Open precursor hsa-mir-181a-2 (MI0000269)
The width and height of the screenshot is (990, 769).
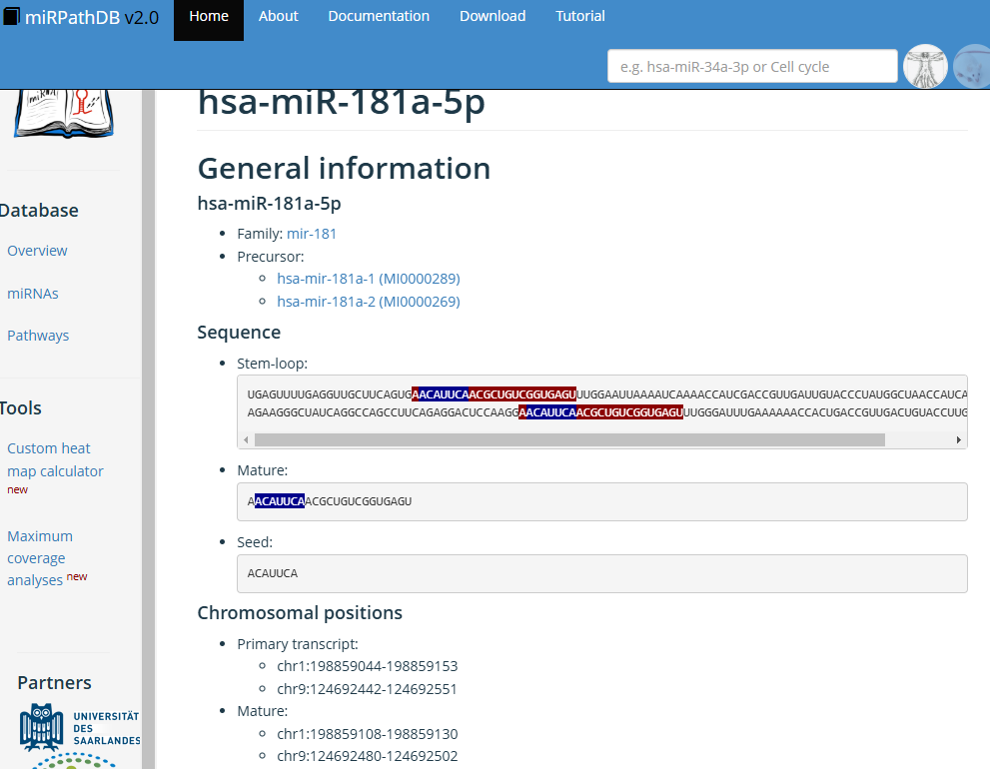click(368, 302)
